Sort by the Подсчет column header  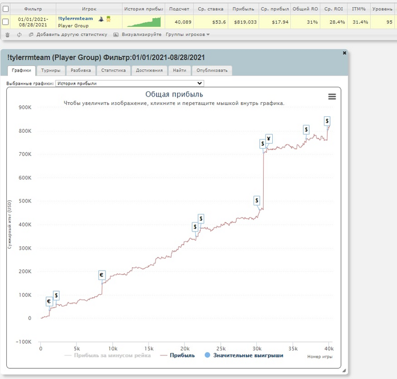click(x=179, y=9)
